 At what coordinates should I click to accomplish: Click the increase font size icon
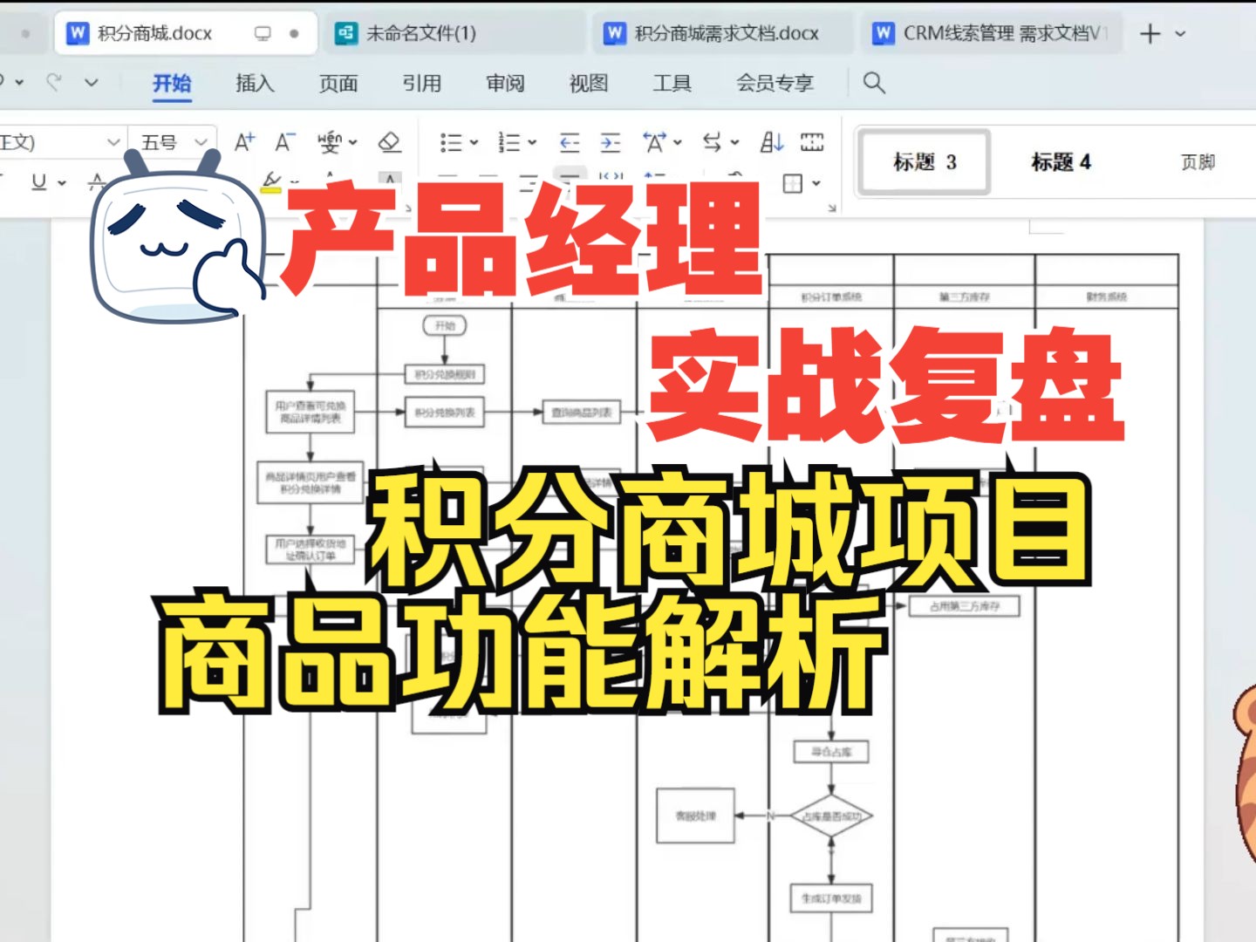(244, 141)
